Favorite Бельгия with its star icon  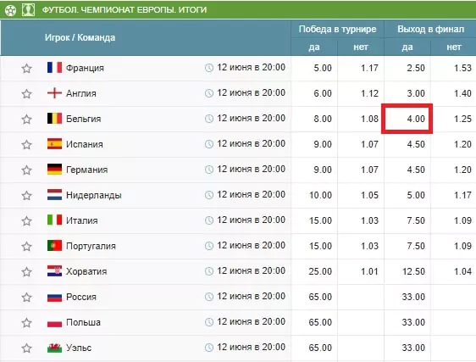27,120
